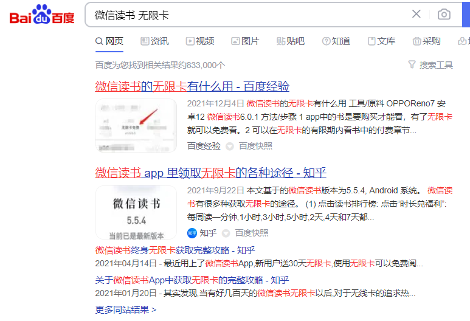Open the 文库 tab
The width and height of the screenshot is (470, 321).
381,41
